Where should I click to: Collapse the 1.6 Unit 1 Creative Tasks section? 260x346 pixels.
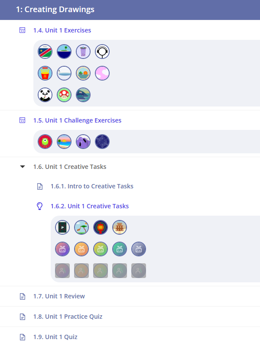click(x=23, y=167)
